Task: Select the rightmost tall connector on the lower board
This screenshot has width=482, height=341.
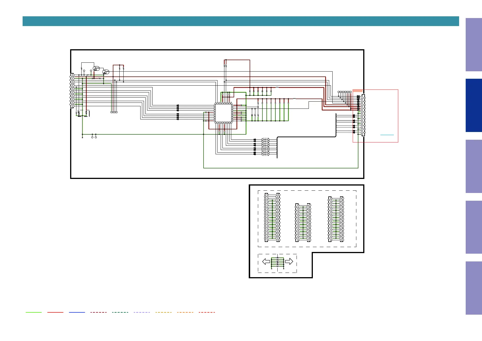Action: coord(336,219)
